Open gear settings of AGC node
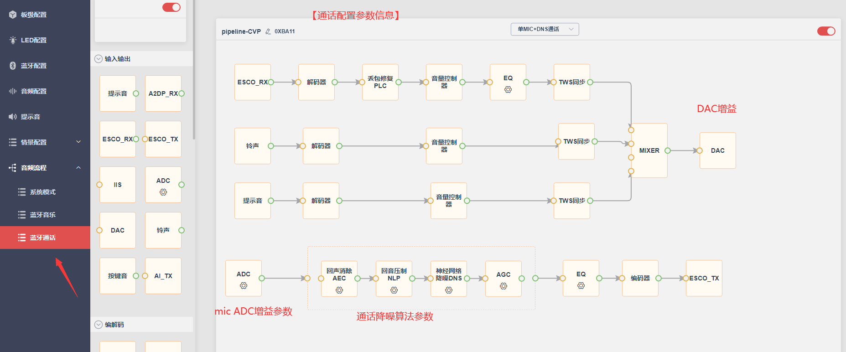846x352 pixels. pos(503,286)
